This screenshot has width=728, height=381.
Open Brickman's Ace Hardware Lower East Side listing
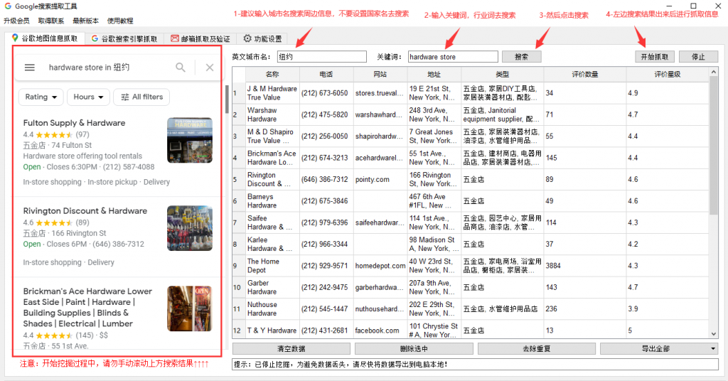(x=87, y=307)
